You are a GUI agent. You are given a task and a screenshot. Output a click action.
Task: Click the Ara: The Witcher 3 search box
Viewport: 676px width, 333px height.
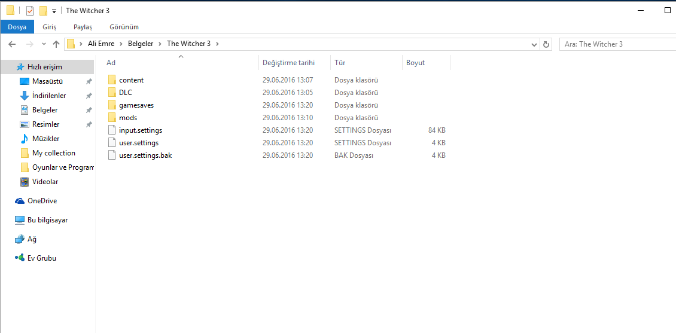coord(617,44)
